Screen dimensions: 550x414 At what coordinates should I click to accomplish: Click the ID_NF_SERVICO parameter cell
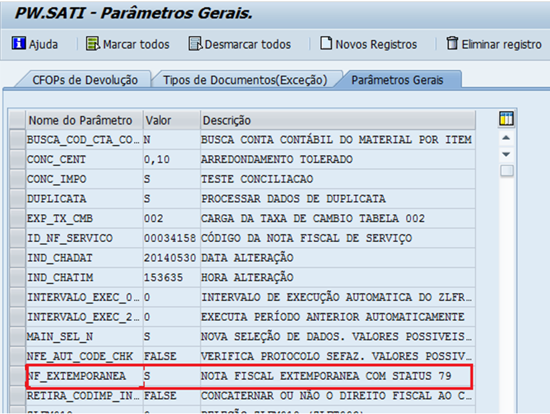point(84,238)
